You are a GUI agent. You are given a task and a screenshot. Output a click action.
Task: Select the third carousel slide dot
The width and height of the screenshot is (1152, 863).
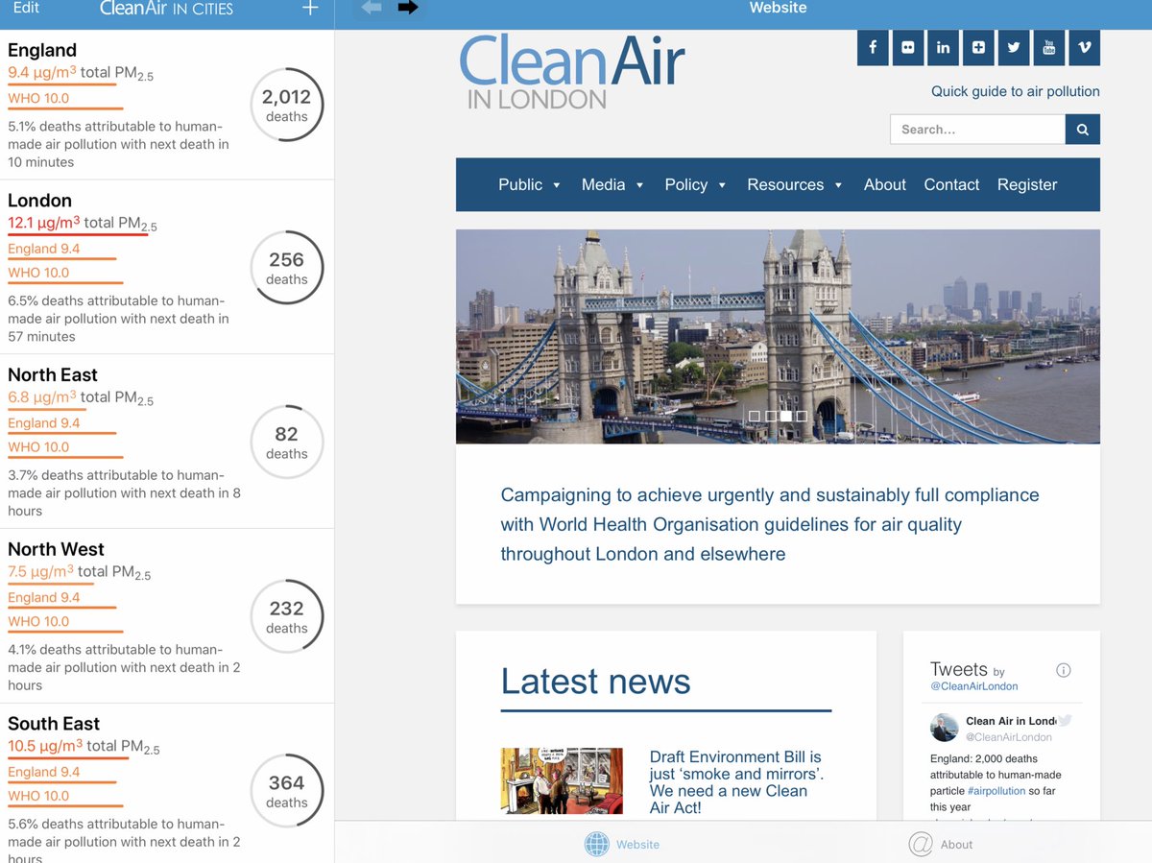pos(785,416)
